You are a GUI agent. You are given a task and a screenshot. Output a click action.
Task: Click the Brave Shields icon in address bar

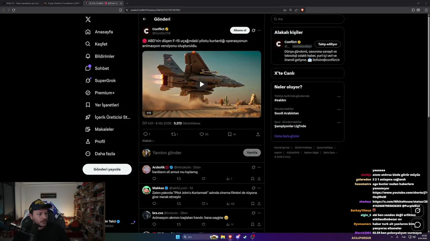click(302, 10)
